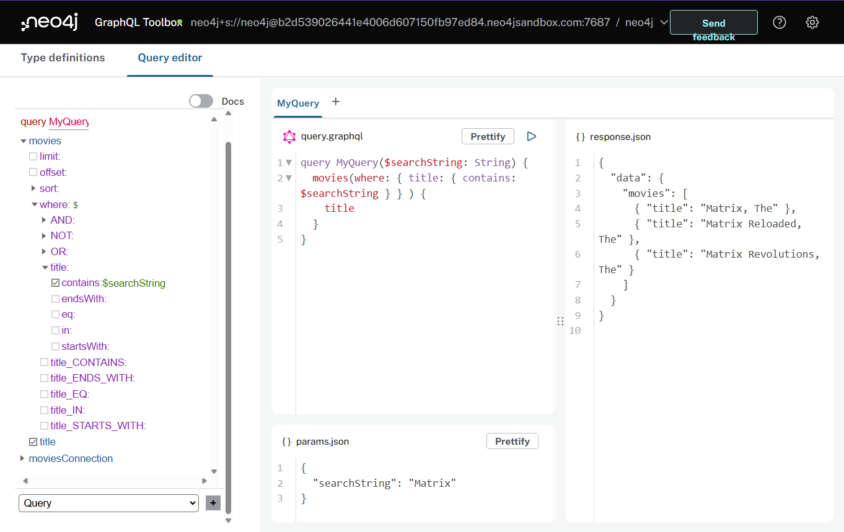This screenshot has height=532, width=844.
Task: Click the searchString value in params.json
Action: point(432,483)
